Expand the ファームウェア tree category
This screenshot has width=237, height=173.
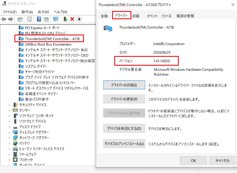(10, 154)
